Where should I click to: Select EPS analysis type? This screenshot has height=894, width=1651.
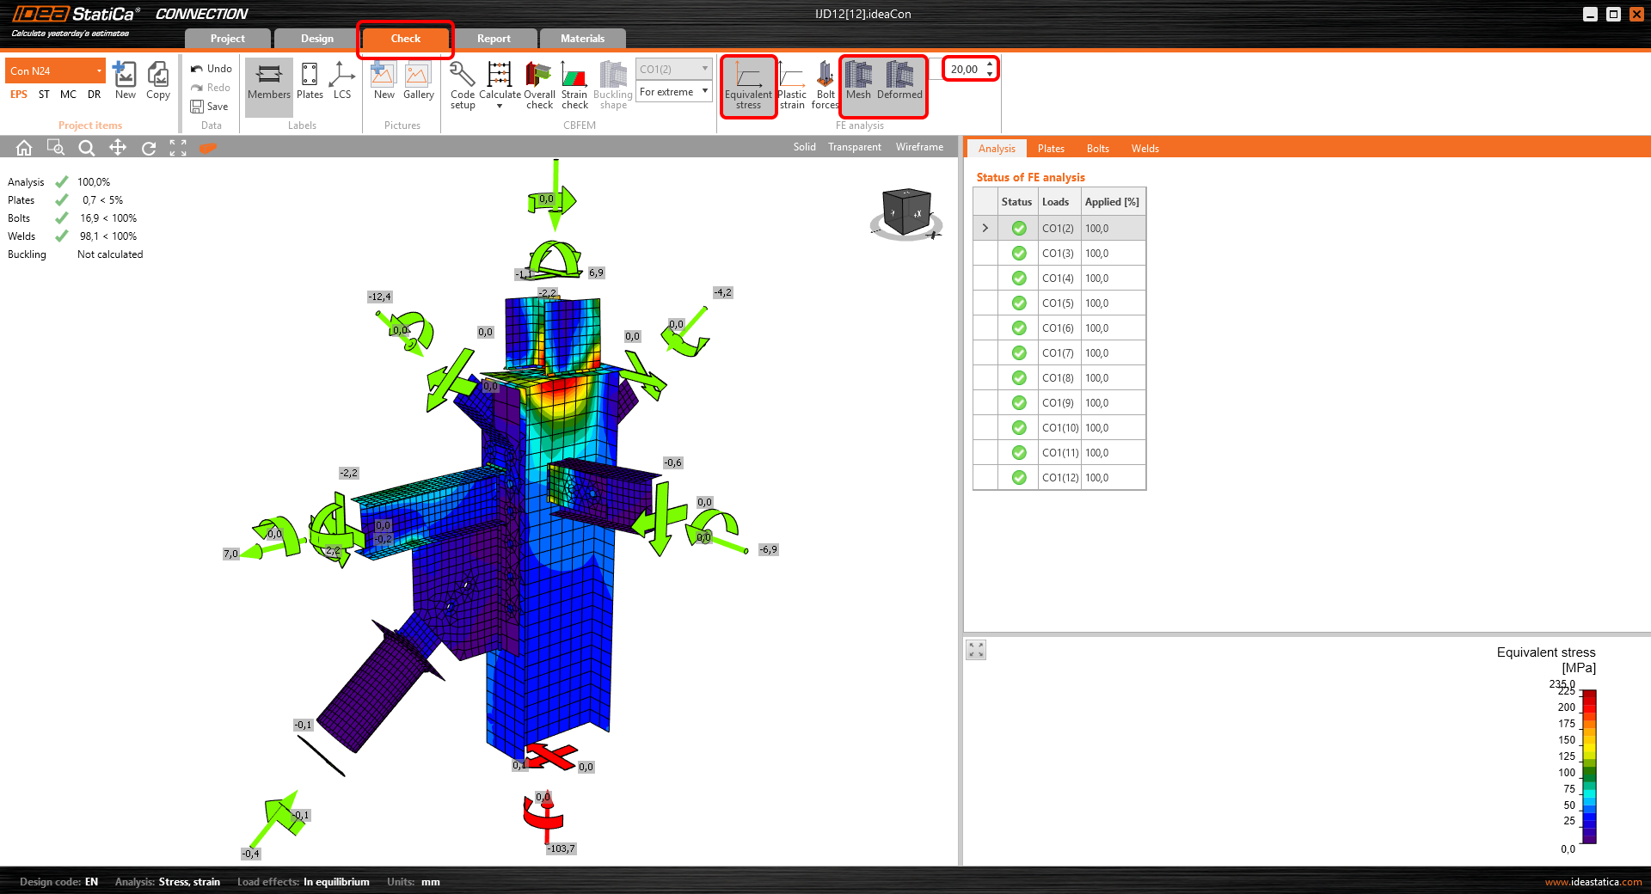tap(19, 95)
